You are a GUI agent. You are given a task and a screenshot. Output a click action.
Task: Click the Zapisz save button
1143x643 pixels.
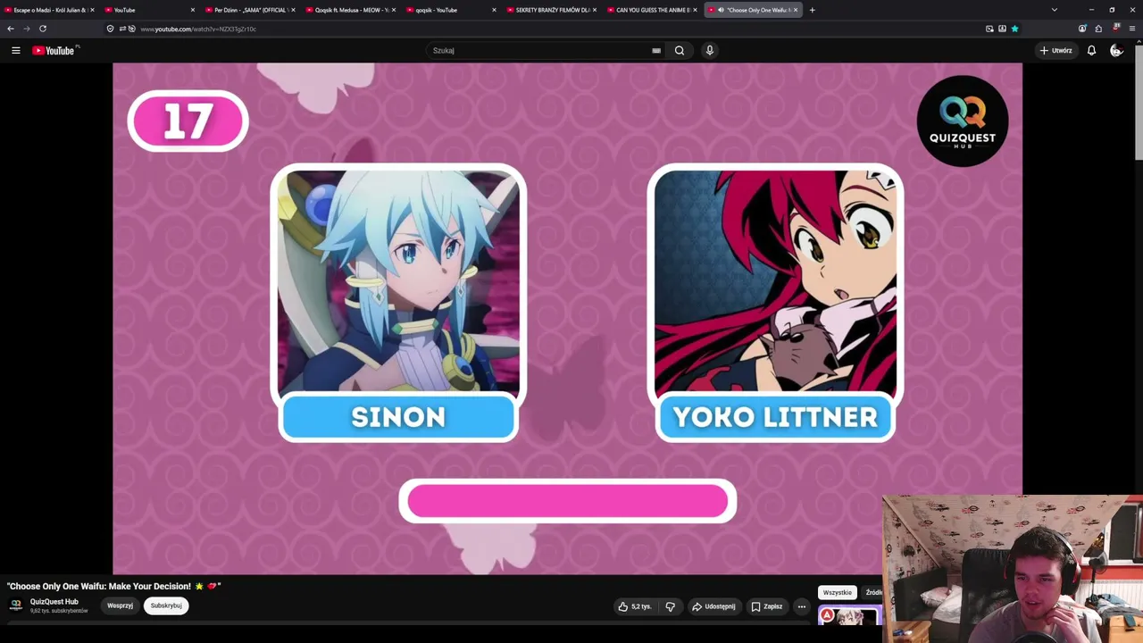[x=767, y=606]
